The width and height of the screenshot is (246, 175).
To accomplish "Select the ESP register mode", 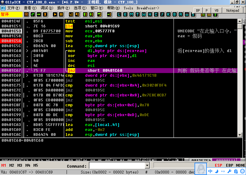I will click(x=218, y=165).
